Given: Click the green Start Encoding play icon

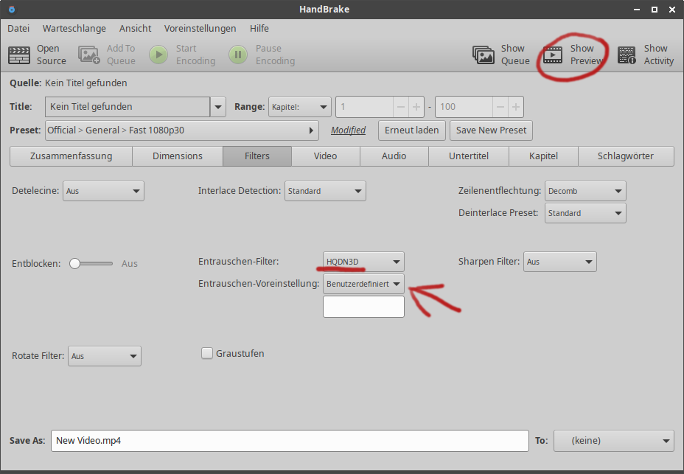Looking at the screenshot, I should 158,55.
